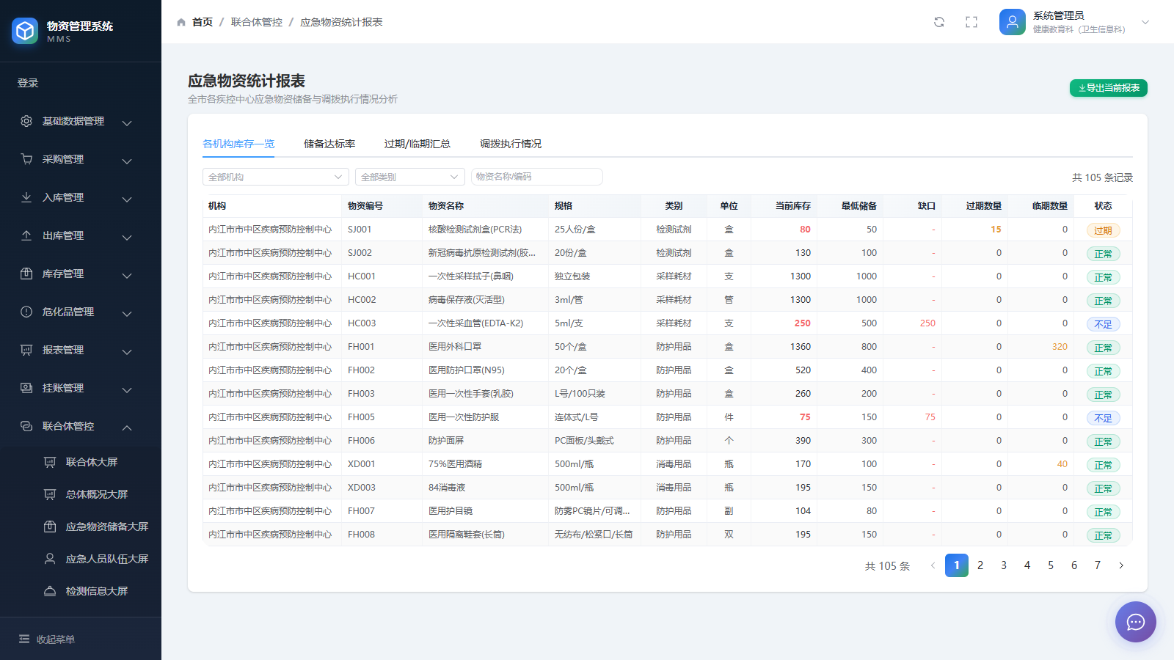Click the home icon in breadcrumb
Screen dimensions: 1174x660
coord(181,22)
